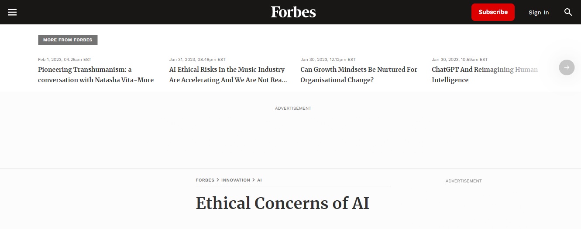Image resolution: width=581 pixels, height=229 pixels.
Task: Click the Forbes logo
Action: pos(293,12)
